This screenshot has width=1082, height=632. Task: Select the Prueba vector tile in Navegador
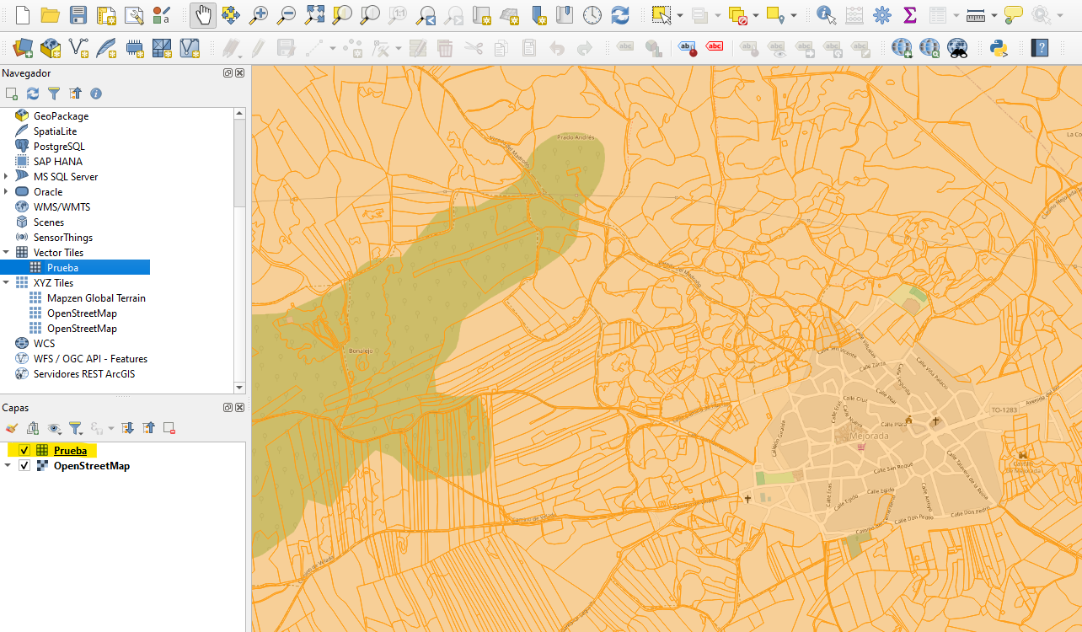62,268
